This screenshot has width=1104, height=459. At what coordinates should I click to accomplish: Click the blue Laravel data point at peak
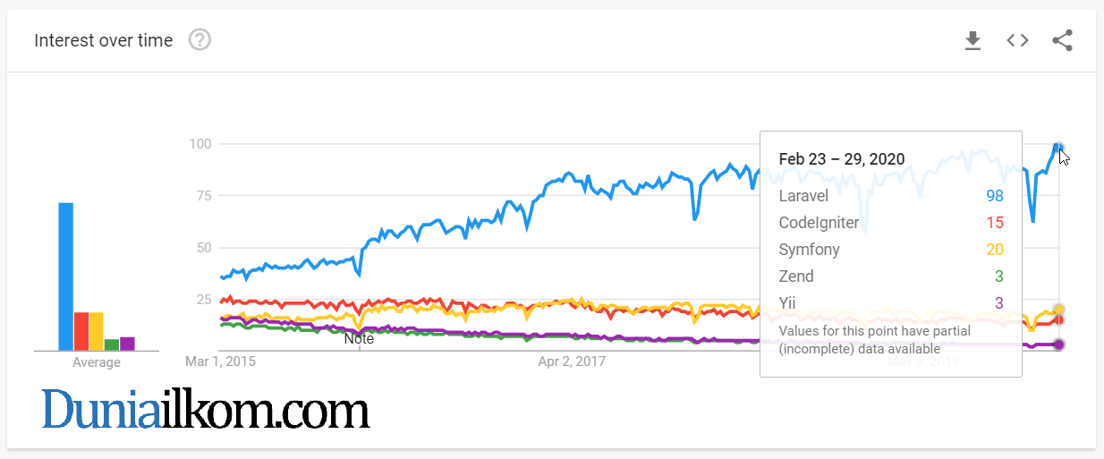pyautogui.click(x=1058, y=148)
